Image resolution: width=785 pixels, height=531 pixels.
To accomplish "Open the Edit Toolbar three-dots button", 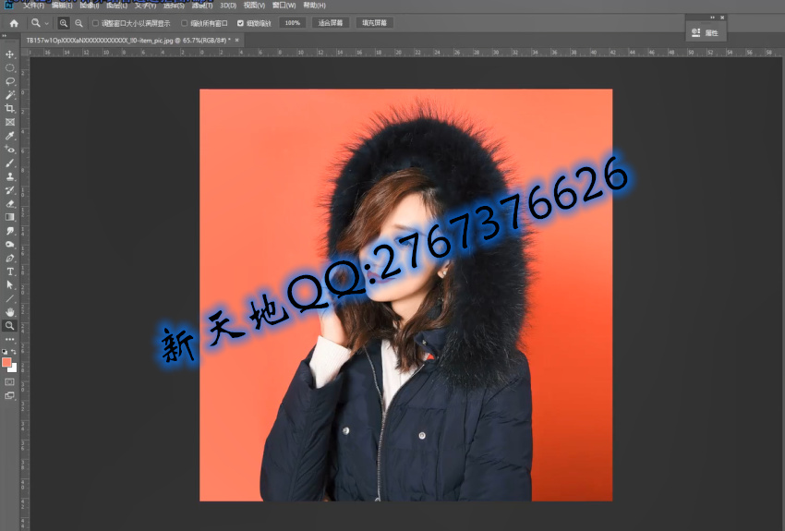I will point(9,339).
